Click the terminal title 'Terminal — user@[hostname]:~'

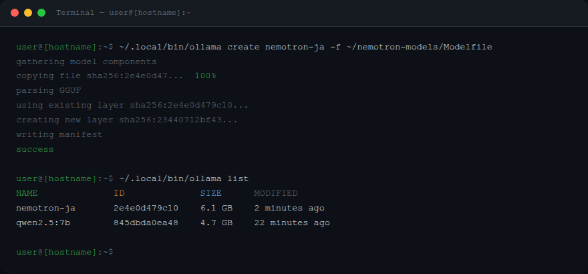pyautogui.click(x=124, y=13)
